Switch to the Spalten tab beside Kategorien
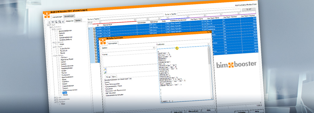Screen dimensions: 314x113 click(78, 20)
